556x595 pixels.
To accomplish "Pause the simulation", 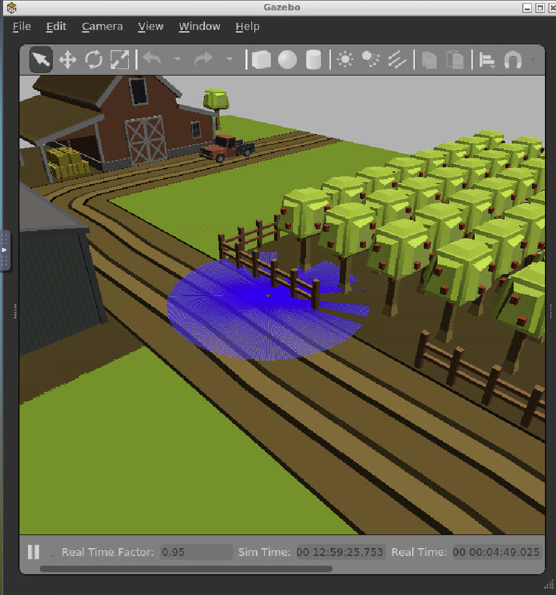I will (33, 552).
